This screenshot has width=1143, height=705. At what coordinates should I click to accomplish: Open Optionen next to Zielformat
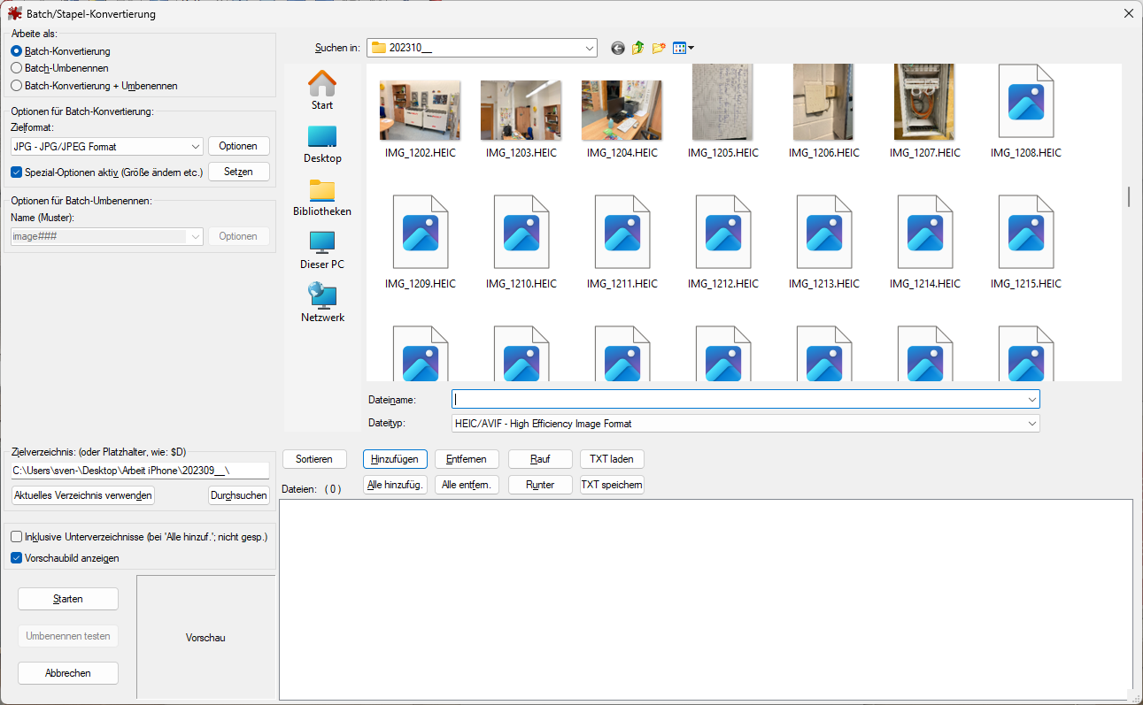239,146
